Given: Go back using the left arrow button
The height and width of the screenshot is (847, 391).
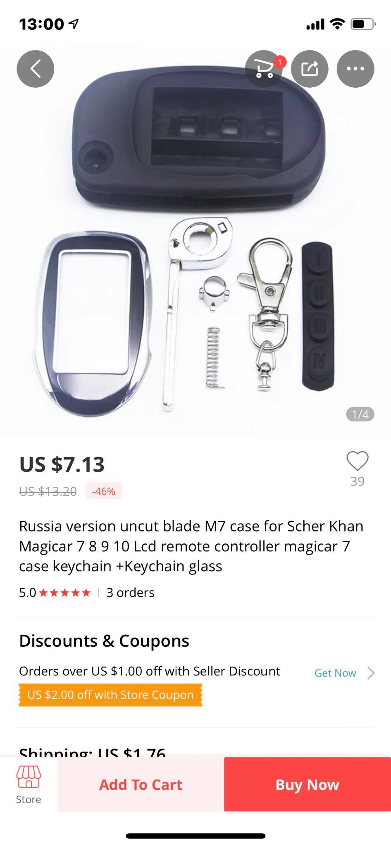Looking at the screenshot, I should click(x=35, y=69).
